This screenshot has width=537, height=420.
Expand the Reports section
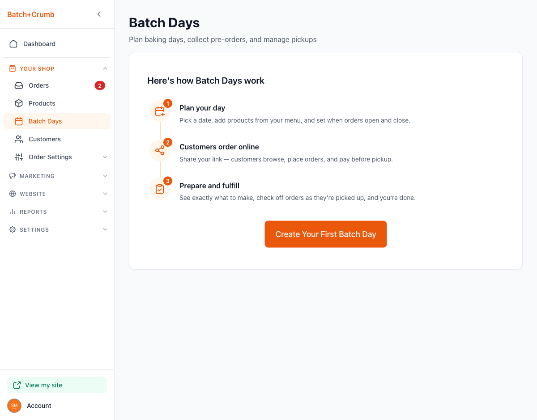(x=105, y=212)
